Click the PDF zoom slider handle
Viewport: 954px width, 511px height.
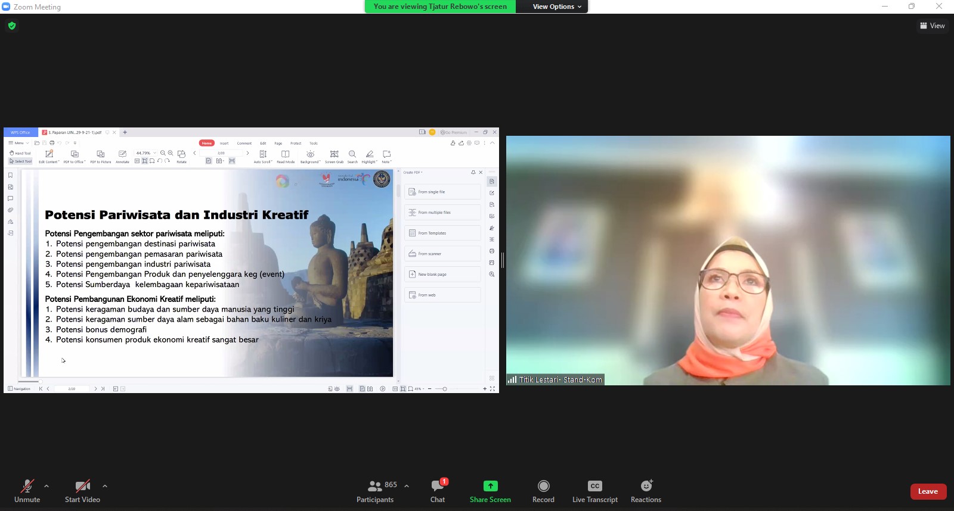445,389
